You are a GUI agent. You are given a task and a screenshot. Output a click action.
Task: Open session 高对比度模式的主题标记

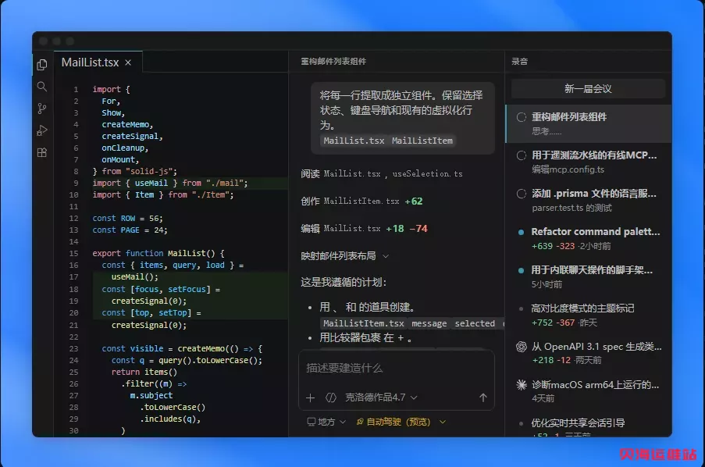[589, 315]
